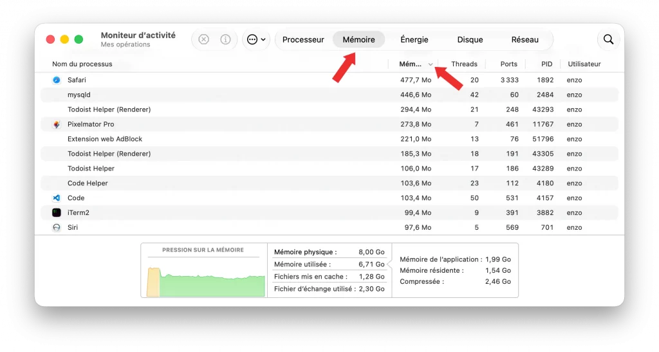Sort by Threads column header
Image resolution: width=659 pixels, height=352 pixels.
[x=464, y=64]
